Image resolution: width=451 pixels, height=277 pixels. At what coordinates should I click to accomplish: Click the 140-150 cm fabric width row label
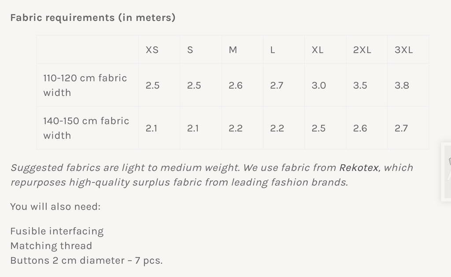86,128
